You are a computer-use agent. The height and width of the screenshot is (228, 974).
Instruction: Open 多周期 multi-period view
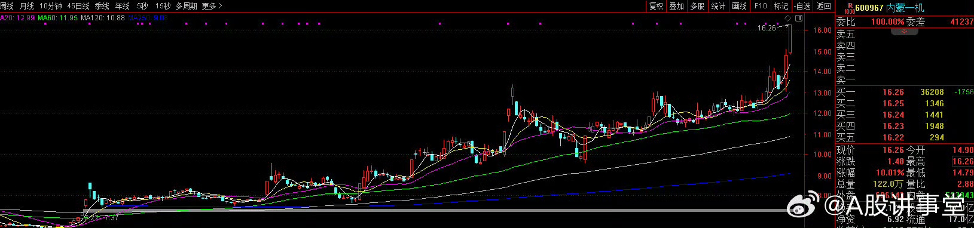pyautogui.click(x=186, y=6)
